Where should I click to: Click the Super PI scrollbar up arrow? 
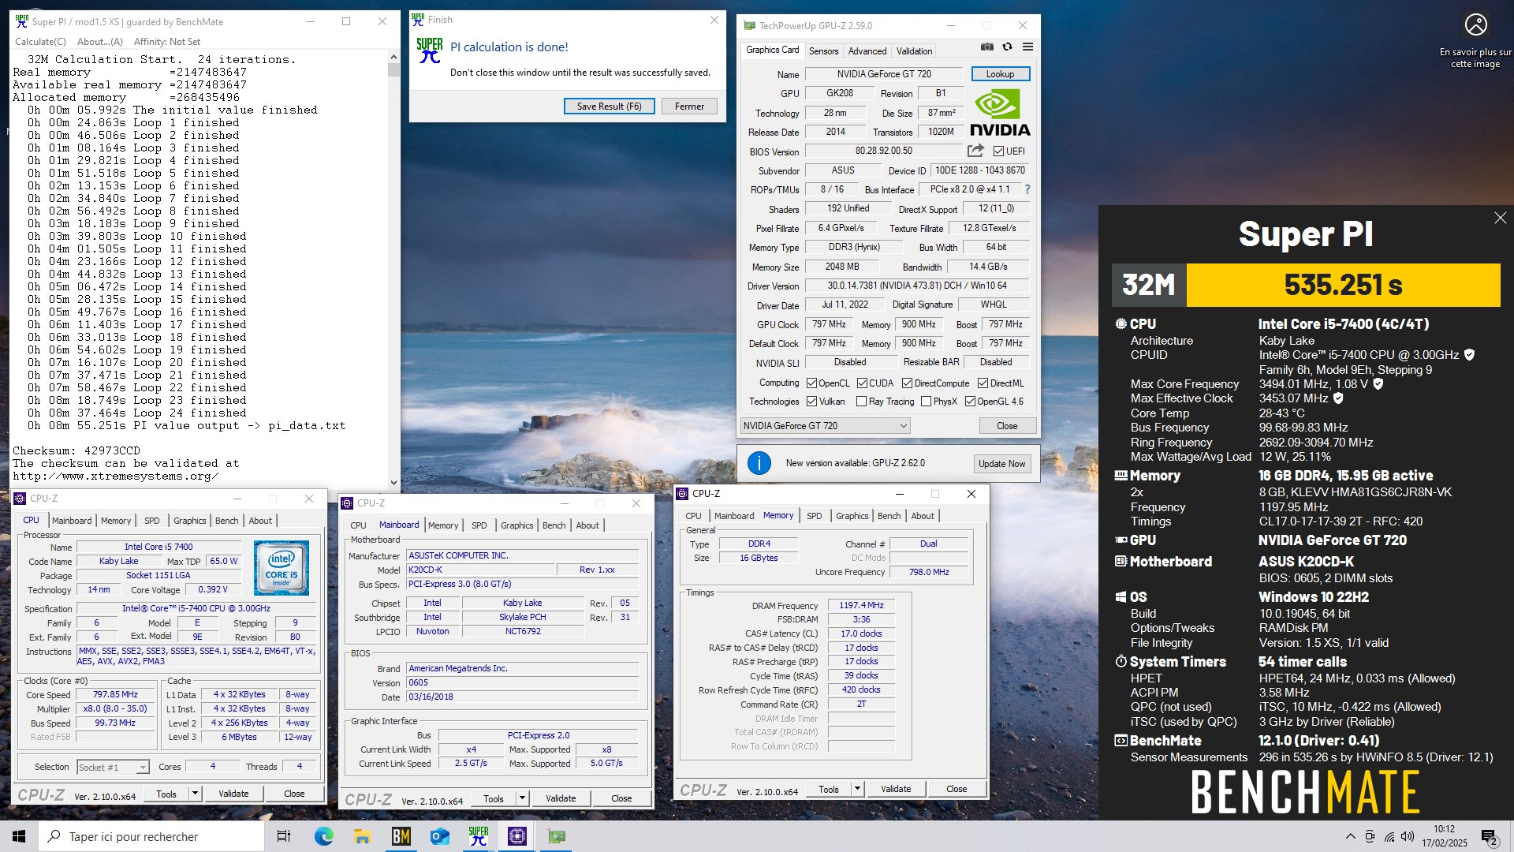coord(393,57)
